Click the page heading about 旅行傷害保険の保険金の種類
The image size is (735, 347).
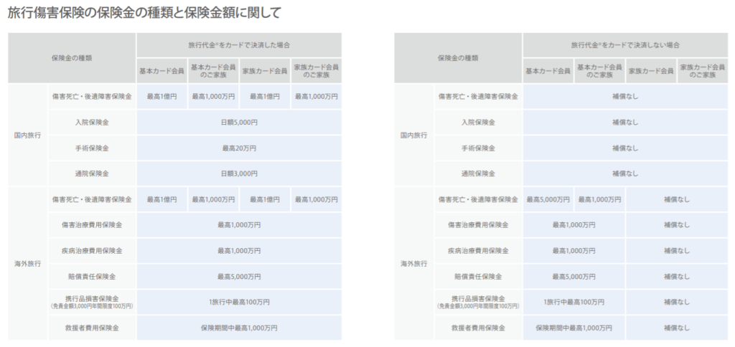tap(144, 12)
